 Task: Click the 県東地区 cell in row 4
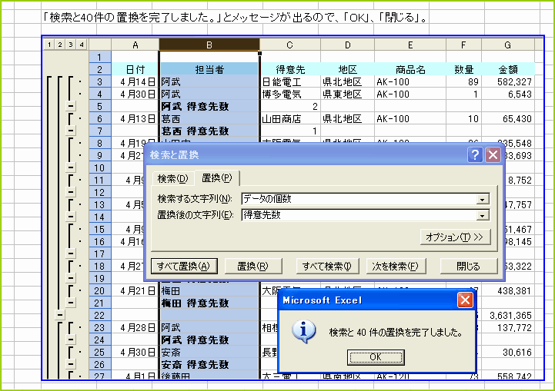pos(348,94)
